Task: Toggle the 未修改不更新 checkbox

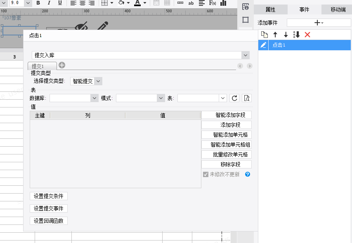Action: click(206, 174)
